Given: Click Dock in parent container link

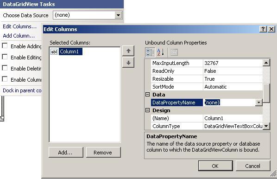Looking at the screenshot, I should (x=22, y=90).
